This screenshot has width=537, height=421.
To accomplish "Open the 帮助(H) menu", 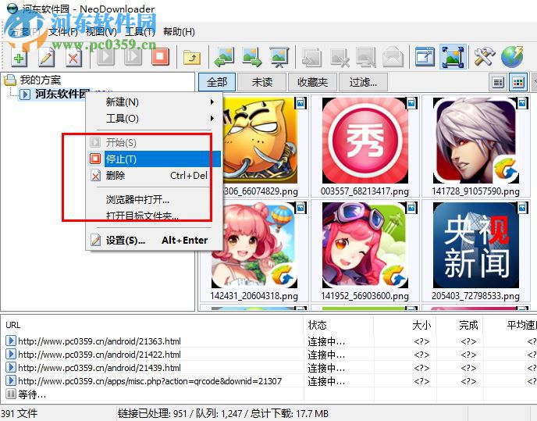I will [179, 32].
